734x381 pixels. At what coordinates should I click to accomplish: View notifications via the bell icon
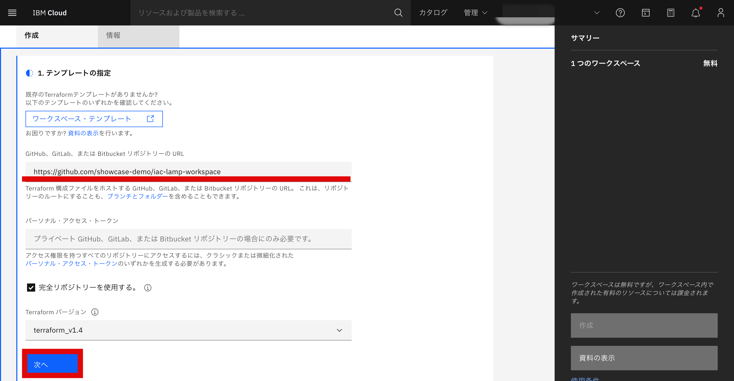pyautogui.click(x=696, y=12)
